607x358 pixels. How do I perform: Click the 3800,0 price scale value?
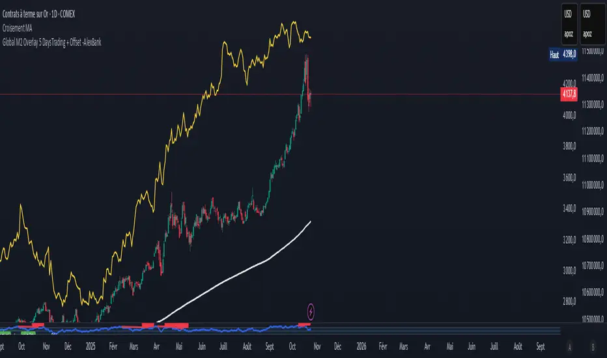tap(569, 146)
